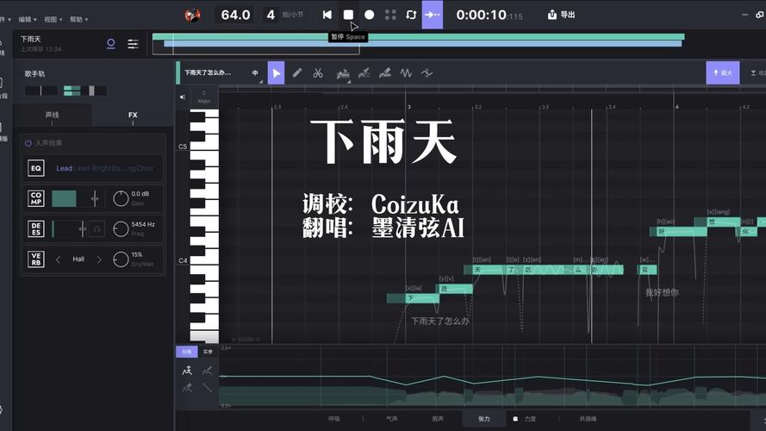This screenshot has height=431, width=766.
Task: Toggle the purple follow-playhead button
Action: pyautogui.click(x=433, y=15)
